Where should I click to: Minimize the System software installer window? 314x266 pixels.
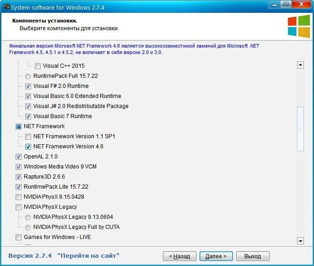point(275,5)
